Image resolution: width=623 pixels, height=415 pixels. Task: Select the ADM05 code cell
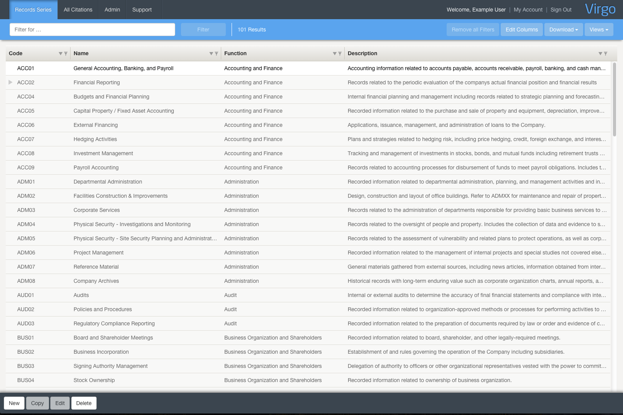coord(26,238)
